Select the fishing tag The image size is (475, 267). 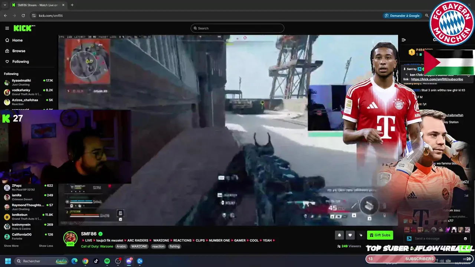[x=174, y=246]
